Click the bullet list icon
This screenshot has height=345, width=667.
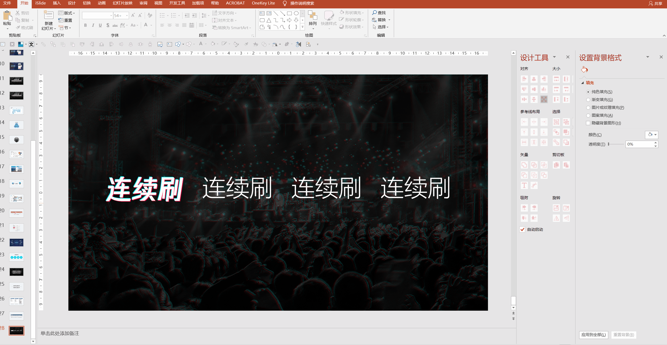point(162,15)
